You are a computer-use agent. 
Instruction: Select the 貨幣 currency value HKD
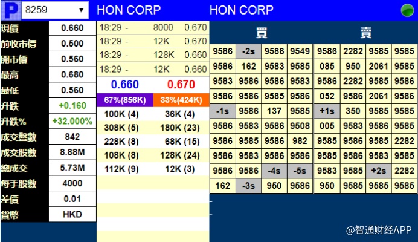(x=72, y=214)
